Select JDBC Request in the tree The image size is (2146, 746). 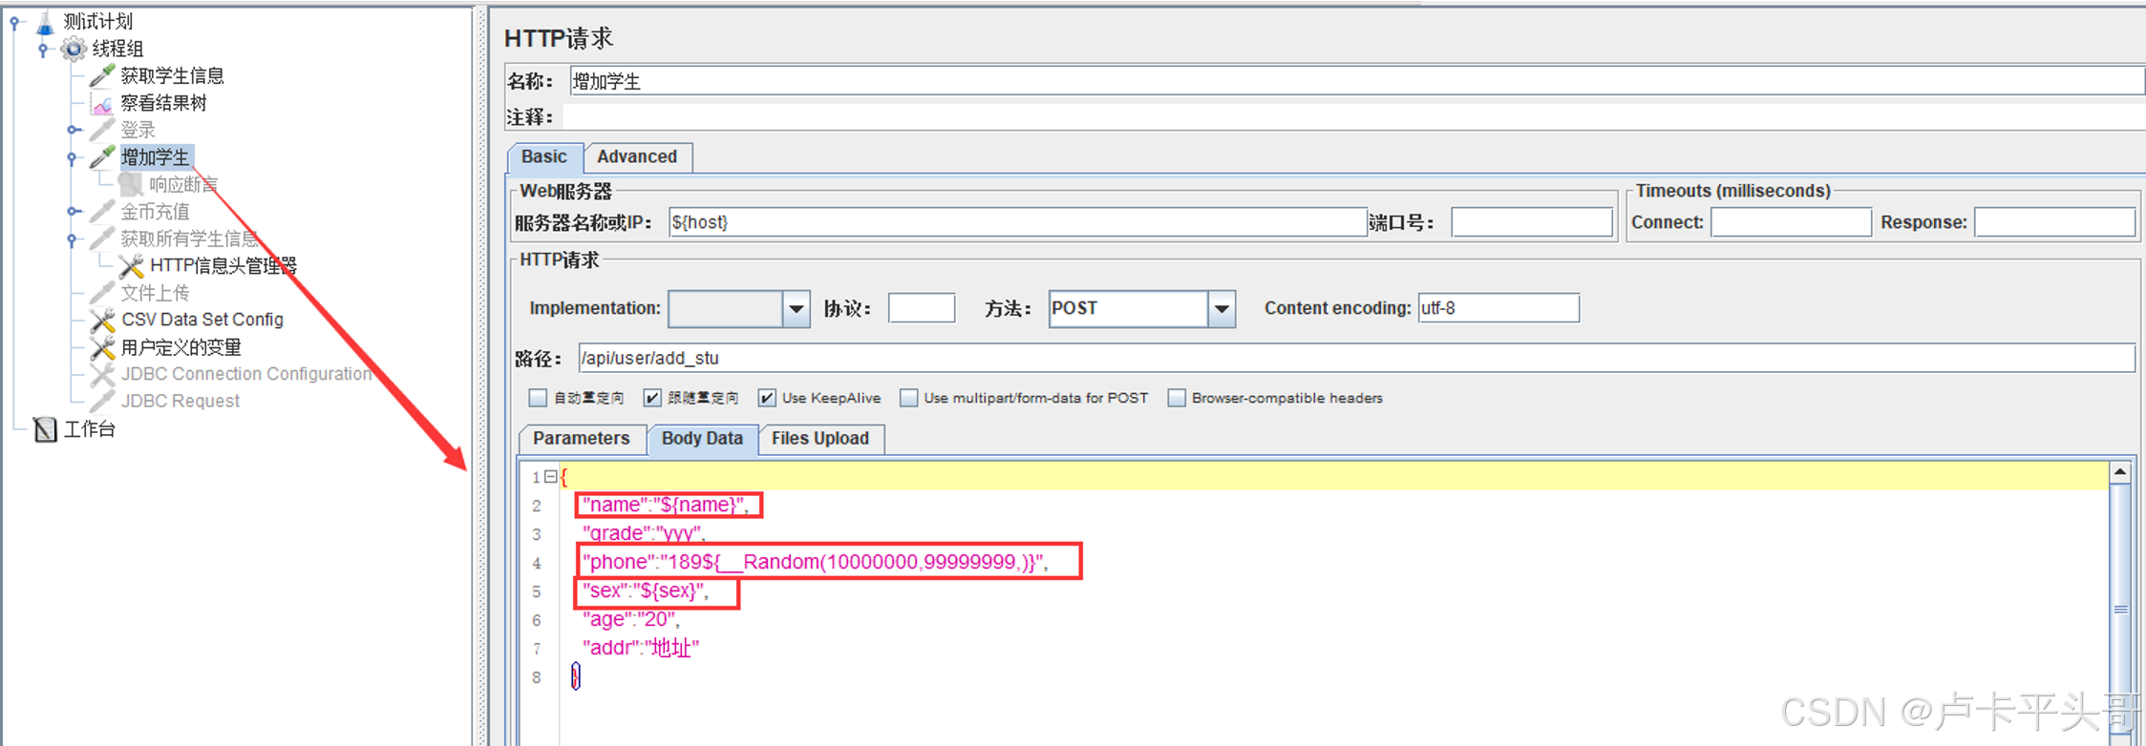[181, 402]
